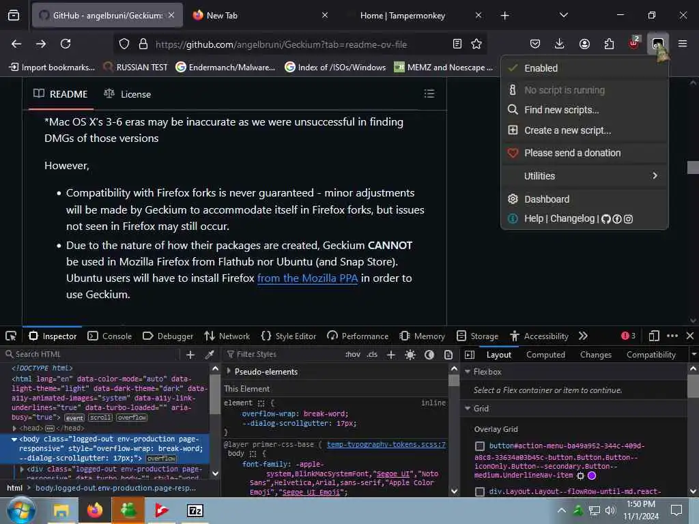Switch to Computed sidebar tab

click(x=545, y=355)
